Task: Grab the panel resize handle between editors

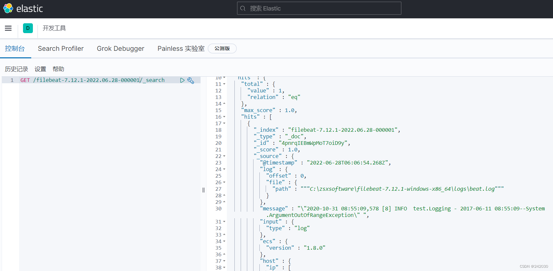Action: tap(204, 190)
